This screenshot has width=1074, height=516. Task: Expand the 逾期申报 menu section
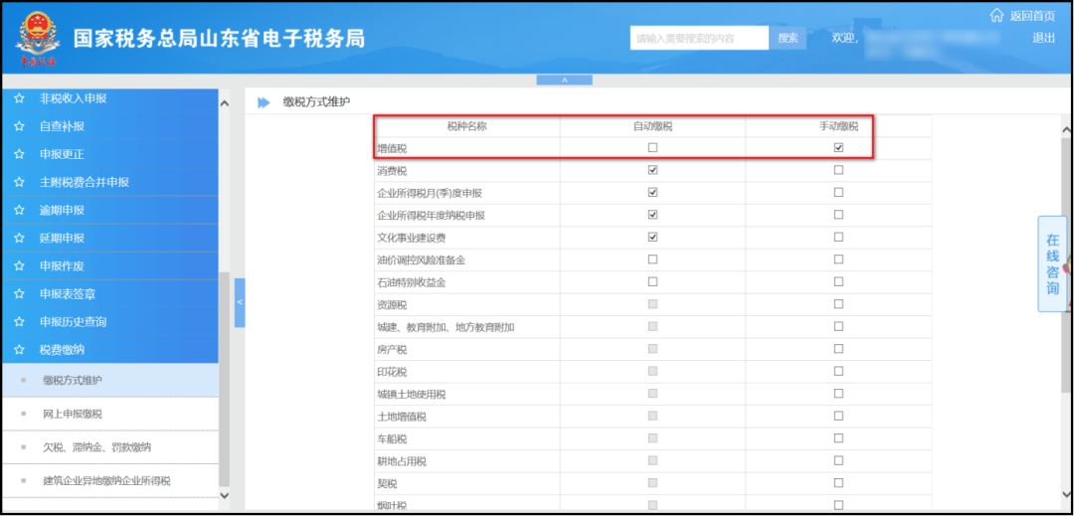[109, 210]
